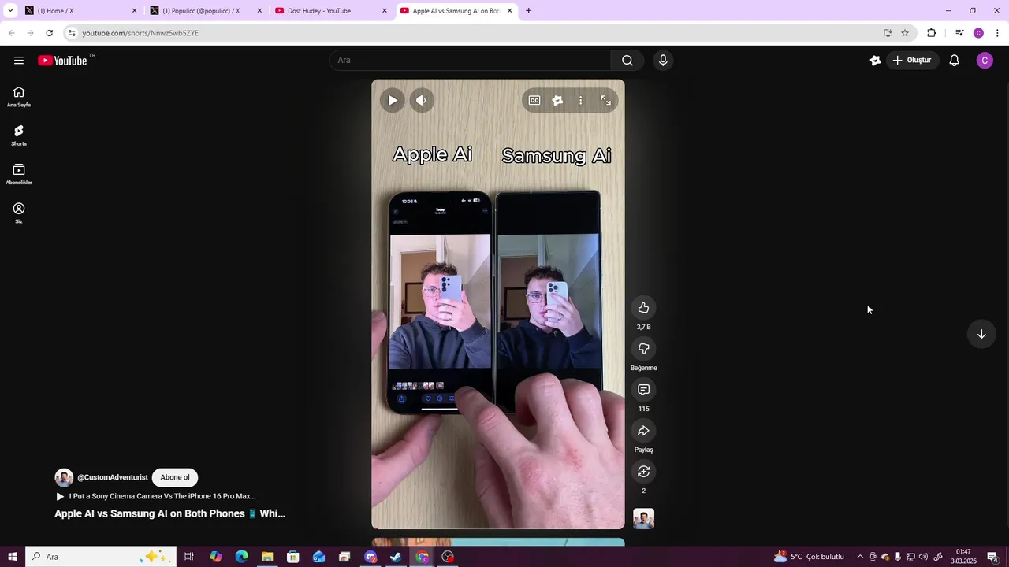The height and width of the screenshot is (567, 1009).
Task: Start voice search with the microphone
Action: [x=663, y=61]
